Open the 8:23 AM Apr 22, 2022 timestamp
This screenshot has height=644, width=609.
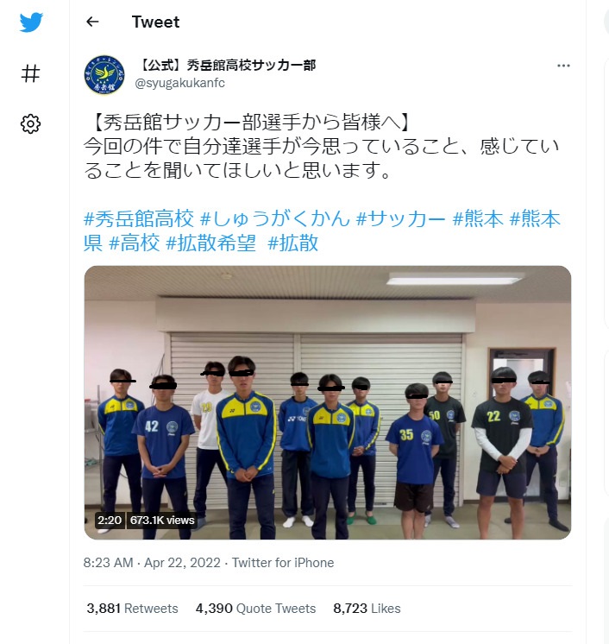click(x=152, y=562)
